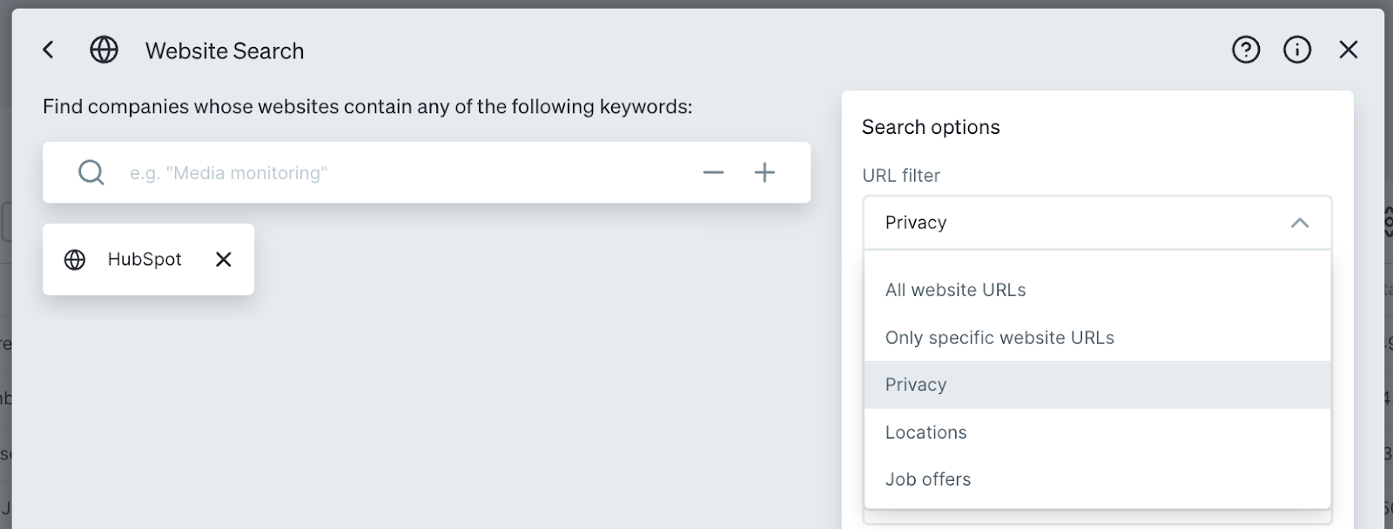This screenshot has width=1393, height=529.
Task: Collapse the URL filter dropdown chevron
Action: [x=1299, y=223]
